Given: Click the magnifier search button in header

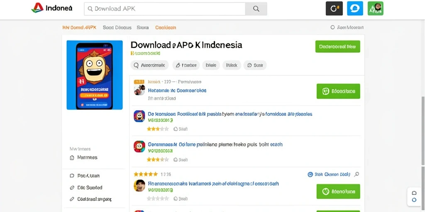Looking at the screenshot, I should [256, 9].
